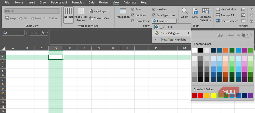The width and height of the screenshot is (255, 113).
Task: Turn on High-contrast only toggle
Action: click(x=247, y=35)
